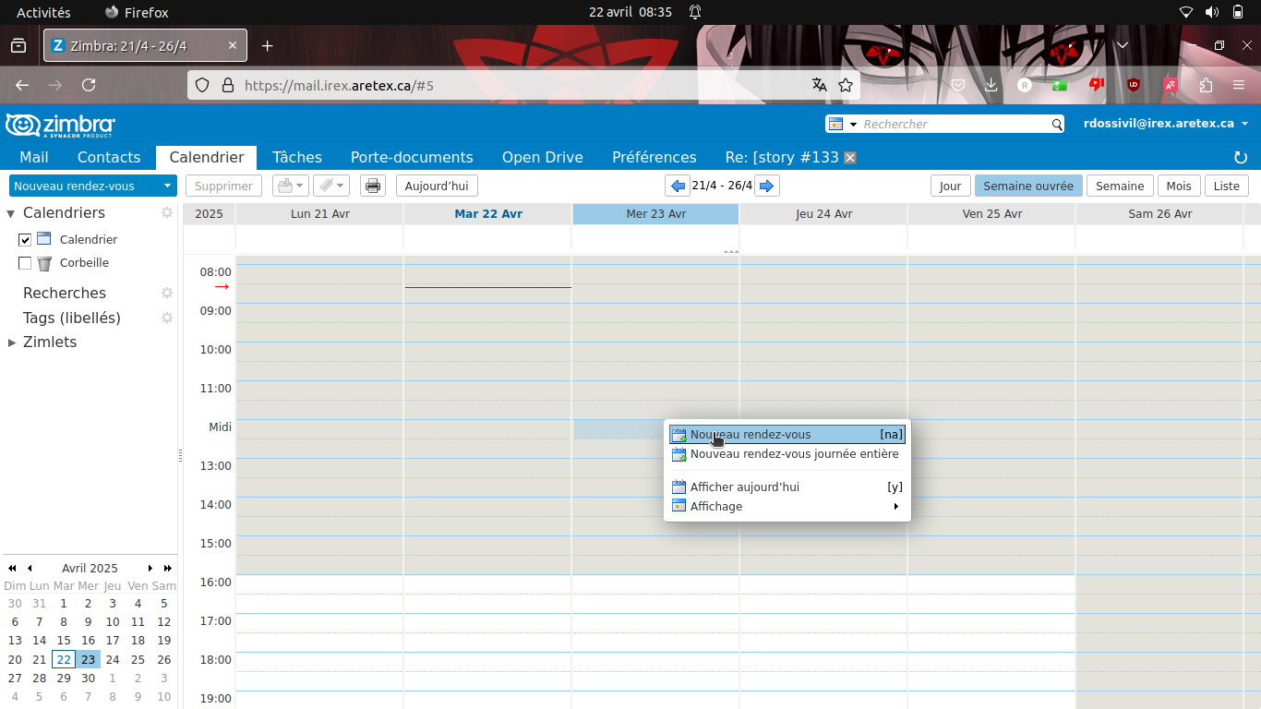The image size is (1261, 709).
Task: Close the Re: [story #133 tab
Action: pos(850,158)
